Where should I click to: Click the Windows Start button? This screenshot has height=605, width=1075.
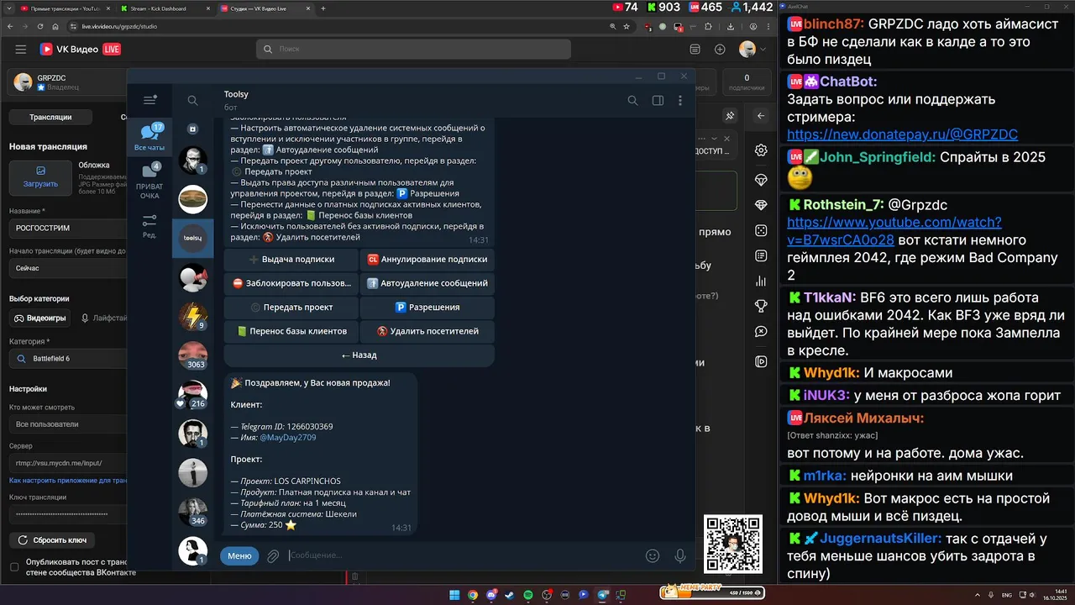pyautogui.click(x=454, y=595)
